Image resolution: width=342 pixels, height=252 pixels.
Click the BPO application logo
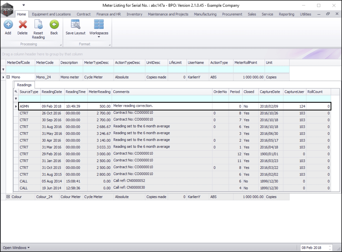click(x=7, y=9)
